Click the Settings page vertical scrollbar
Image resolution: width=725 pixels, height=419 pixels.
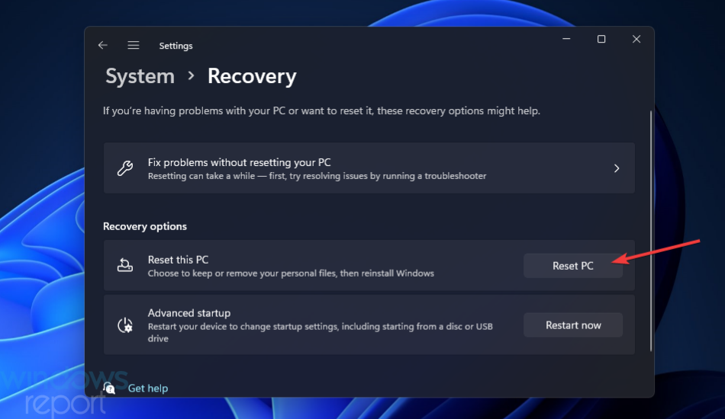click(651, 231)
